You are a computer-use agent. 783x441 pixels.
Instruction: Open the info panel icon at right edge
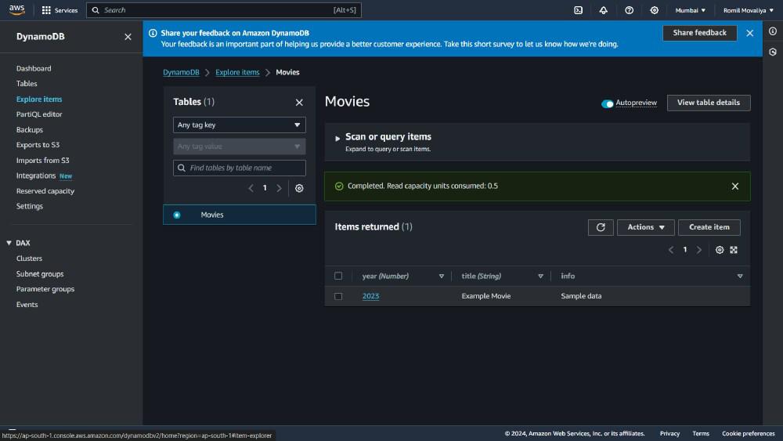click(773, 31)
